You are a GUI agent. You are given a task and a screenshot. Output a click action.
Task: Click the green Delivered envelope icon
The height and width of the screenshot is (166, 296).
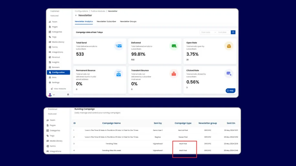click(x=174, y=46)
